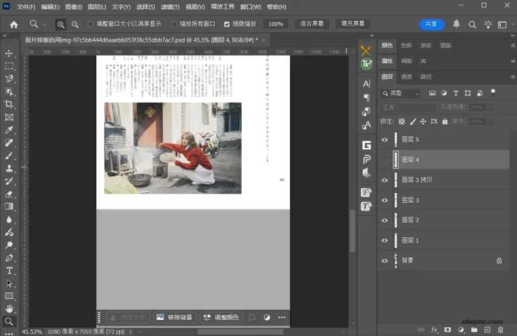Switch to the 通道 tab

(407, 77)
